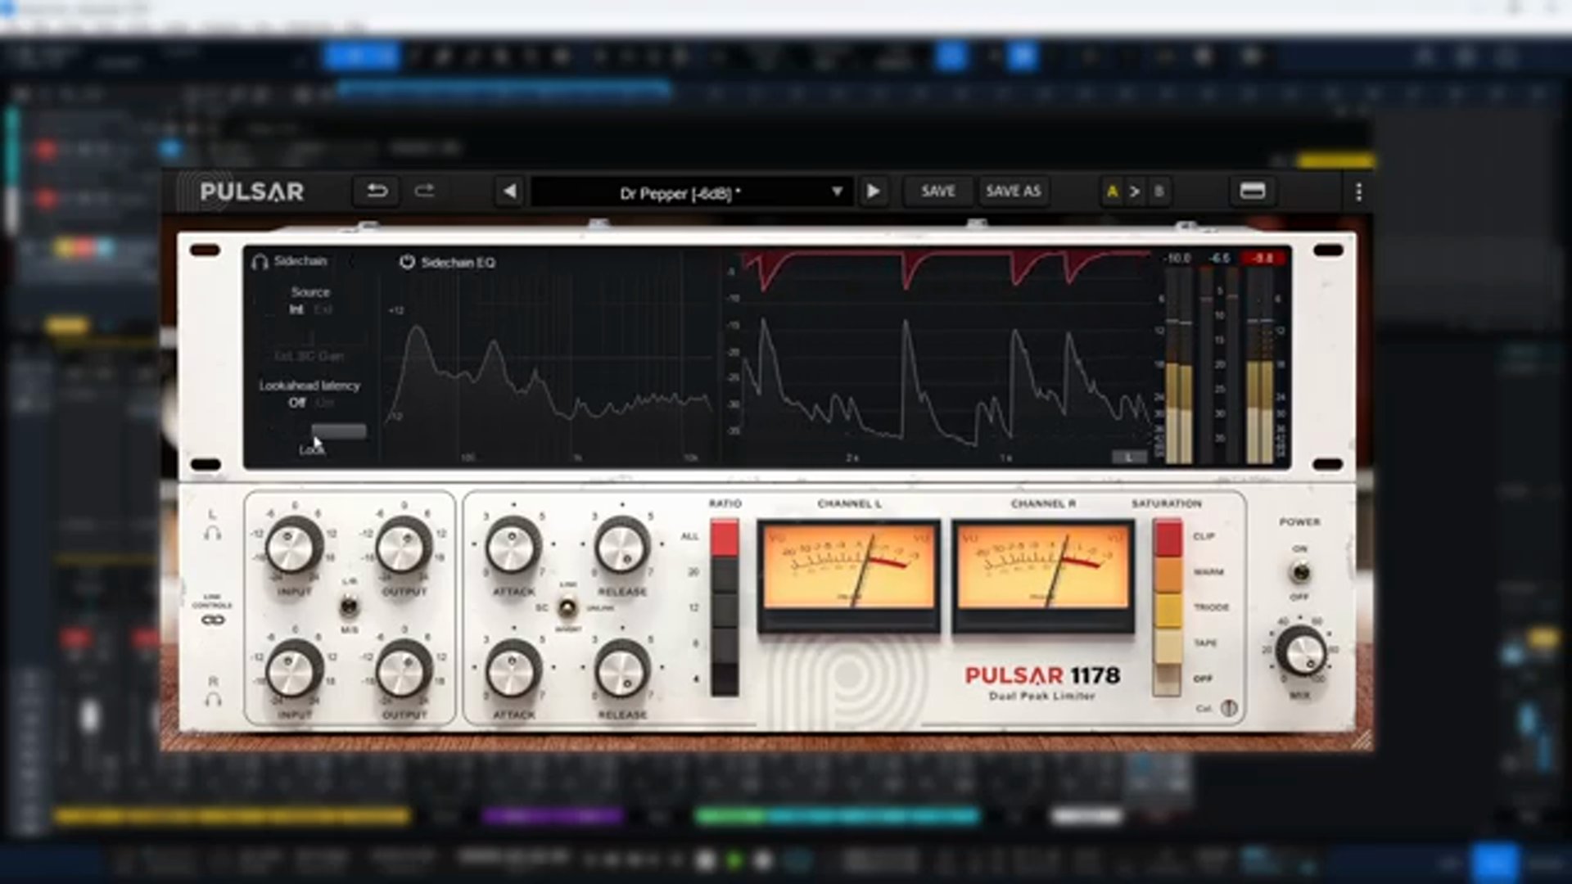This screenshot has height=884, width=1572.
Task: Select the 12 ratio button
Action: tap(725, 609)
